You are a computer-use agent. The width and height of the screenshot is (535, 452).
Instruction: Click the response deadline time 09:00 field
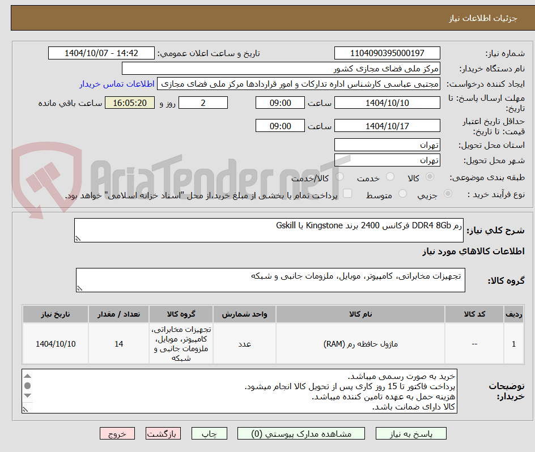click(x=280, y=103)
